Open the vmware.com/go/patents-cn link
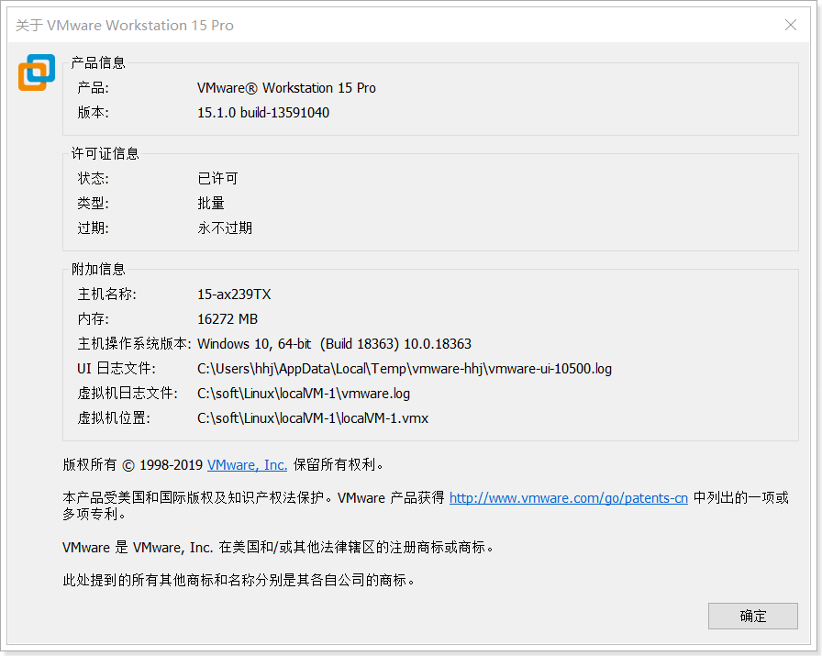 point(568,497)
